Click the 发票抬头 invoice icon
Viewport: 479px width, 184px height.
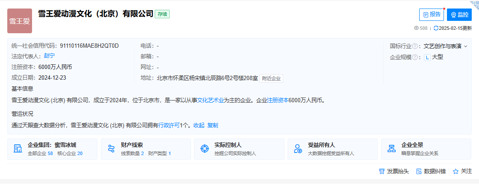[382, 172]
